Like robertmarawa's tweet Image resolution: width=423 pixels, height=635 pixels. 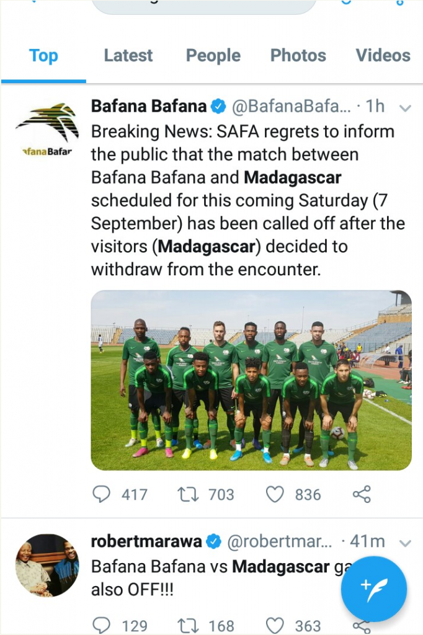pyautogui.click(x=274, y=625)
